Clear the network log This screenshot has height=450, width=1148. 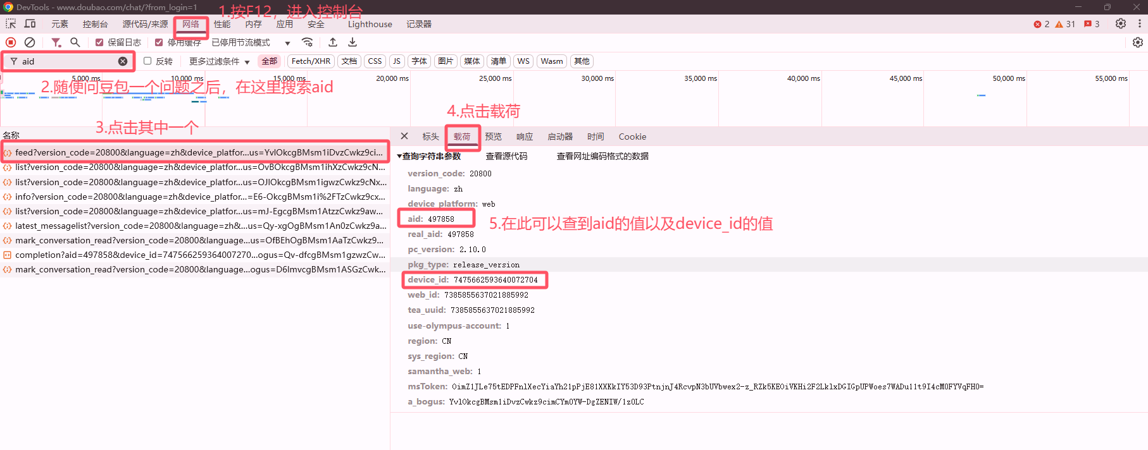coord(30,42)
